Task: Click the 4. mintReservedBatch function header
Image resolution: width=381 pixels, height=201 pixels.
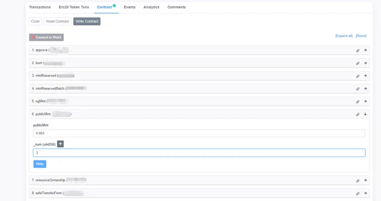Action: point(199,89)
